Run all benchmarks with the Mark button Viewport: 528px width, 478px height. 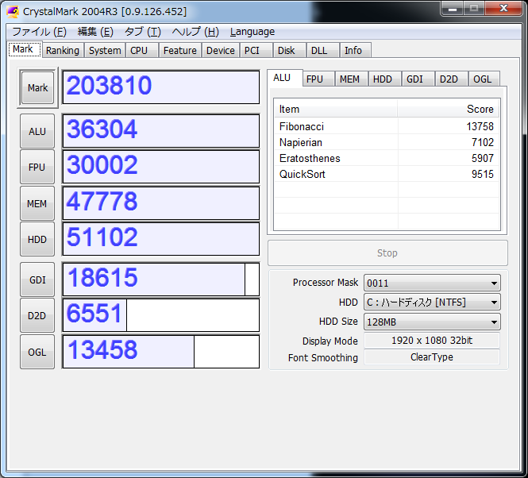click(38, 87)
